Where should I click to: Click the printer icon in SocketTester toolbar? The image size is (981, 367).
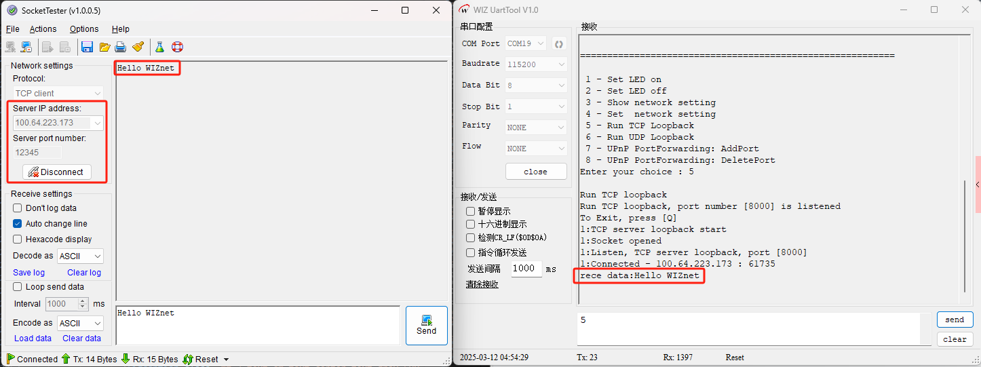121,47
